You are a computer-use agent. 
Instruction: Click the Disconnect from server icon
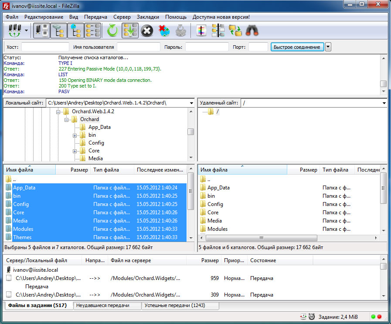click(164, 30)
